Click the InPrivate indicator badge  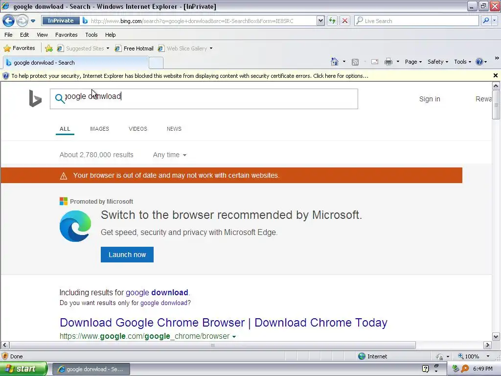coord(60,21)
